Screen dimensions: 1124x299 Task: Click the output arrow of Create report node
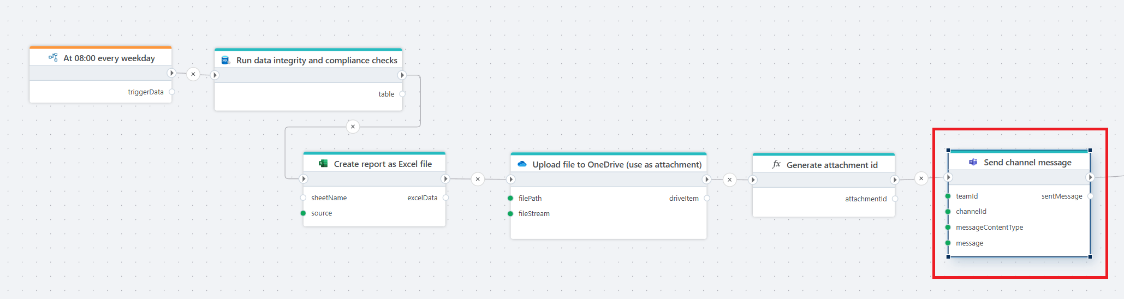445,179
